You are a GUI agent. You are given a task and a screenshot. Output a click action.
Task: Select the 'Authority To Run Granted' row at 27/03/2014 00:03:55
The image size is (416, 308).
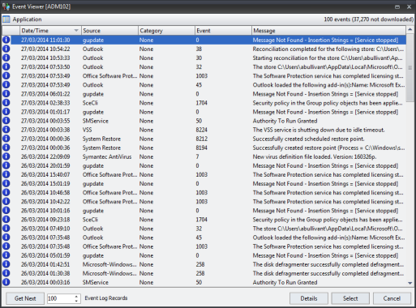click(204, 121)
